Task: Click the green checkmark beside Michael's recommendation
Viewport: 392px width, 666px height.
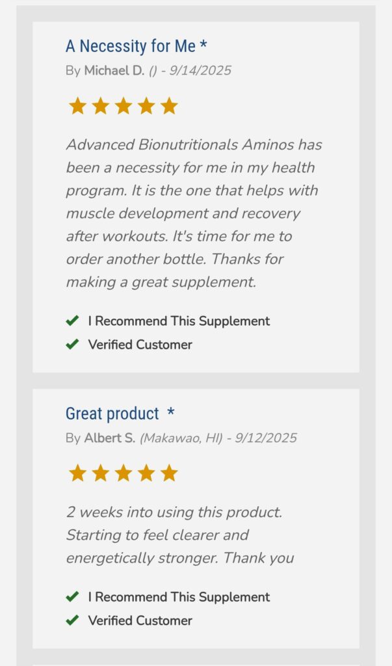Action: click(72, 321)
